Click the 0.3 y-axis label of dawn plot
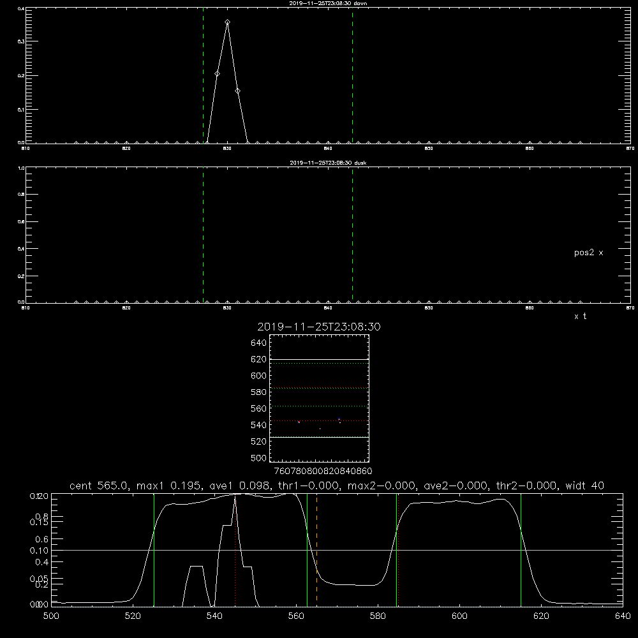 pos(21,41)
